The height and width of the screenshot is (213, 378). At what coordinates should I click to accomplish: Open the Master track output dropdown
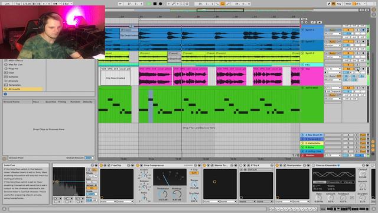[333, 155]
